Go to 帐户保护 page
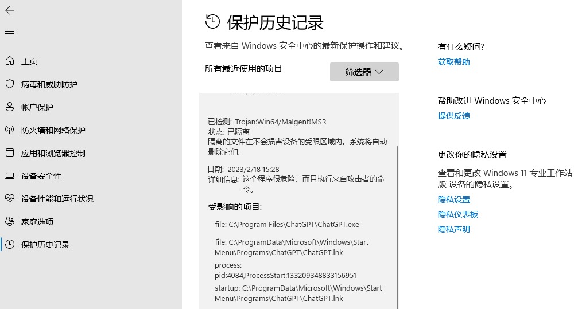The width and height of the screenshot is (578, 309). (37, 107)
